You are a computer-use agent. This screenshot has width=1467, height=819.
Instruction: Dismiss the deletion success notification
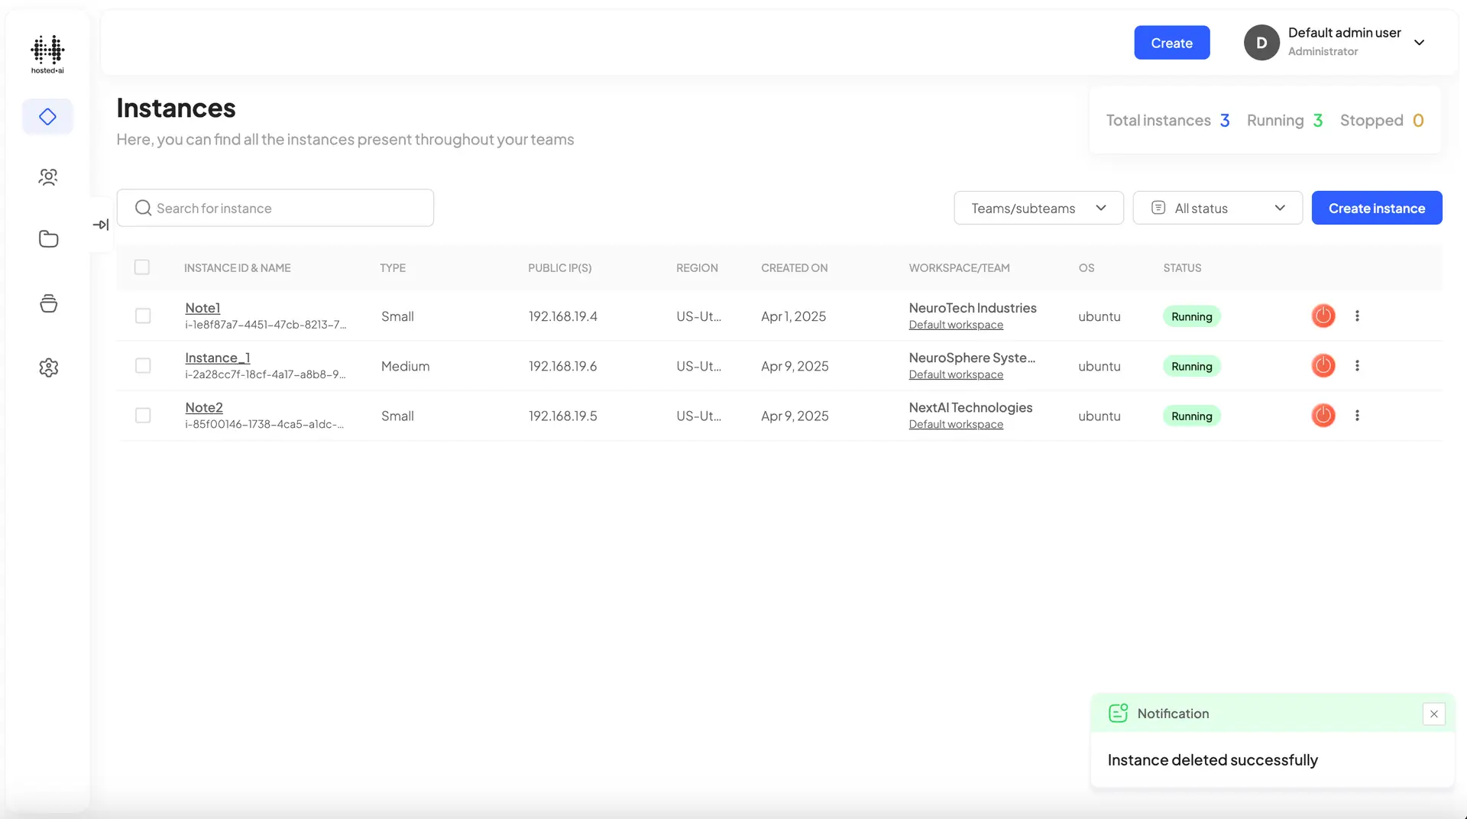[x=1433, y=714]
